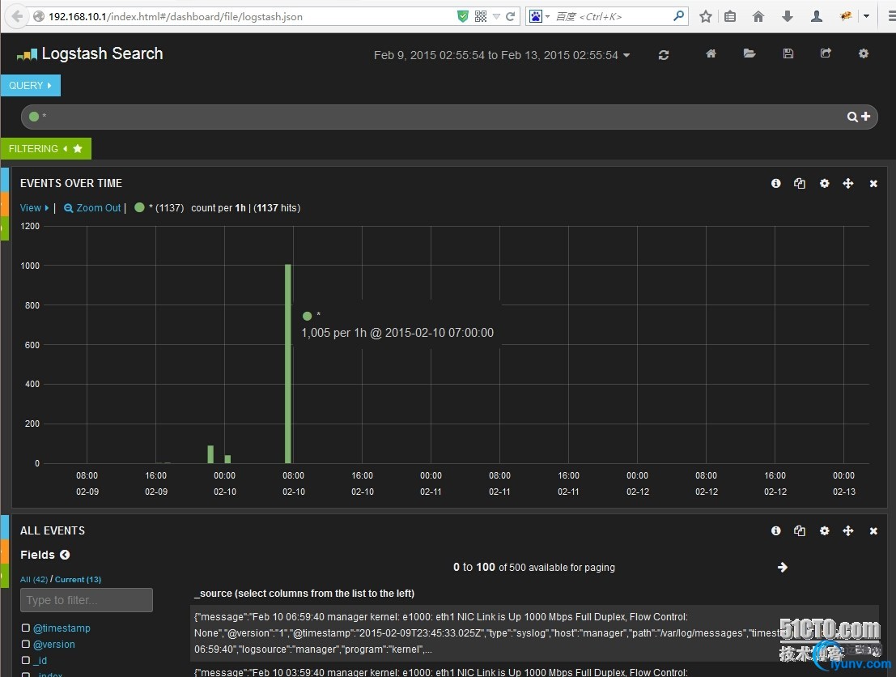This screenshot has height=677, width=896.
Task: Collapse the QUERY section
Action: click(30, 86)
